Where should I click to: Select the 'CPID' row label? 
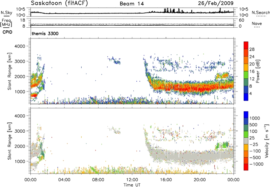7,32
